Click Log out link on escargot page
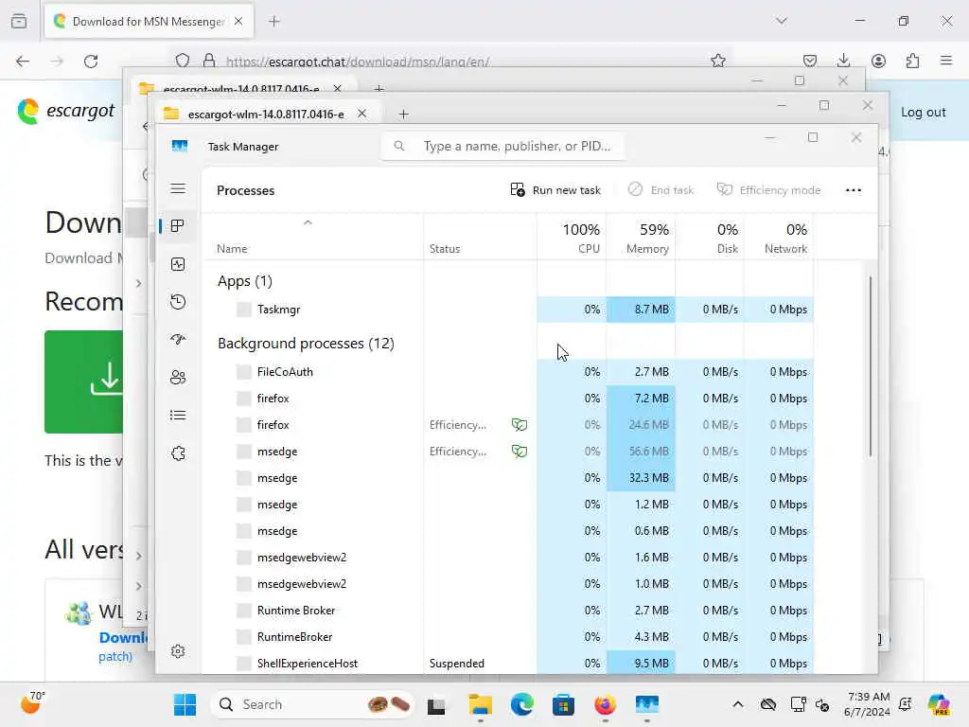 coord(924,112)
